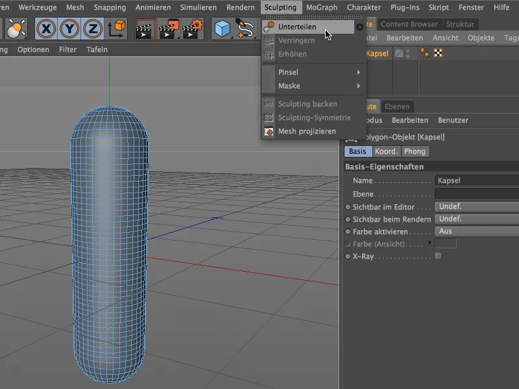Click the empty Ebene field

(477, 193)
